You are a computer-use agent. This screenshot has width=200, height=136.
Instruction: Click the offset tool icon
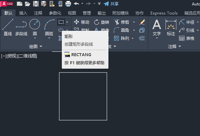[142, 38]
